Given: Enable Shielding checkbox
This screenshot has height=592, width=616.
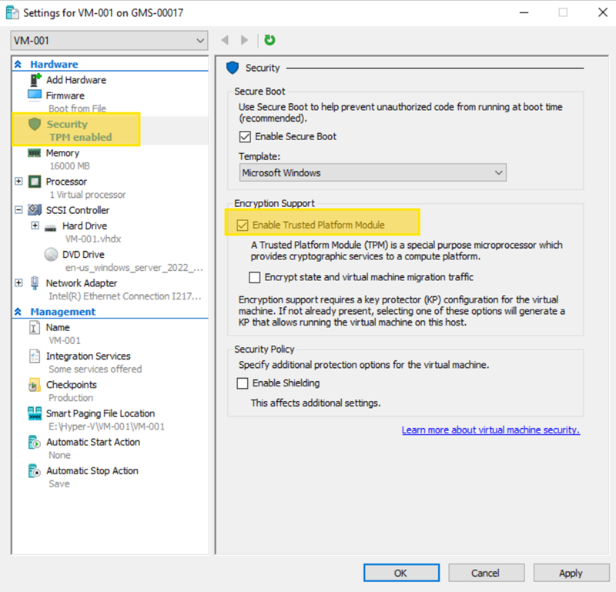Looking at the screenshot, I should coord(243,383).
